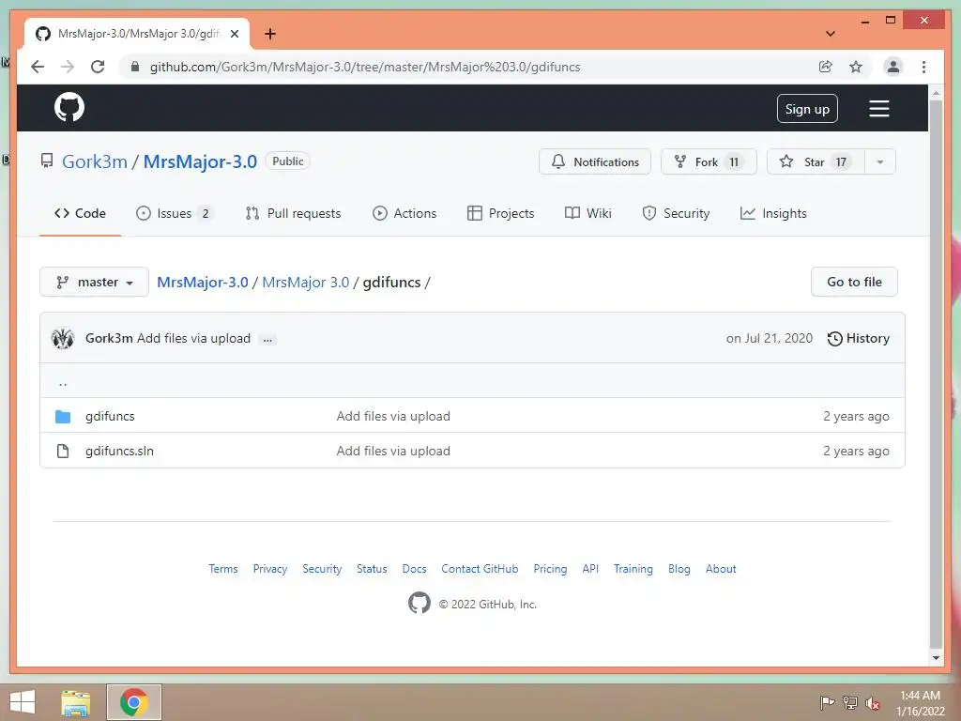Click Gork3m's avatar in commit row

(x=63, y=338)
